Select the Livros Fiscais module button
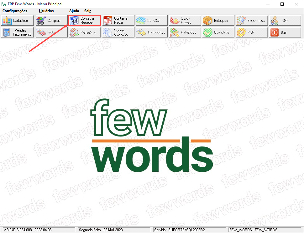304x233 pixels. point(185,21)
